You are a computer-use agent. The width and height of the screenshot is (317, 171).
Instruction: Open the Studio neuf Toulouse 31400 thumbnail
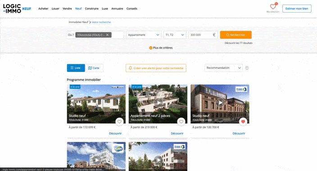click(x=220, y=104)
